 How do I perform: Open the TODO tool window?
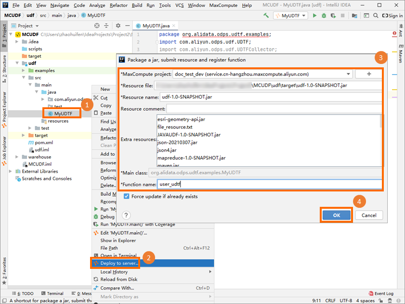[23, 293]
